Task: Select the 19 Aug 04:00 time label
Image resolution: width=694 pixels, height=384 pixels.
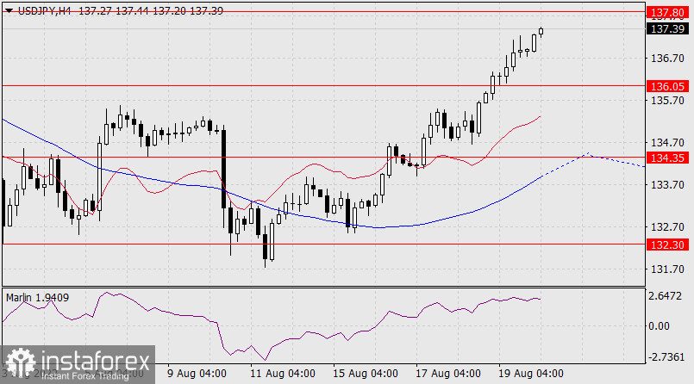Action: 531,374
